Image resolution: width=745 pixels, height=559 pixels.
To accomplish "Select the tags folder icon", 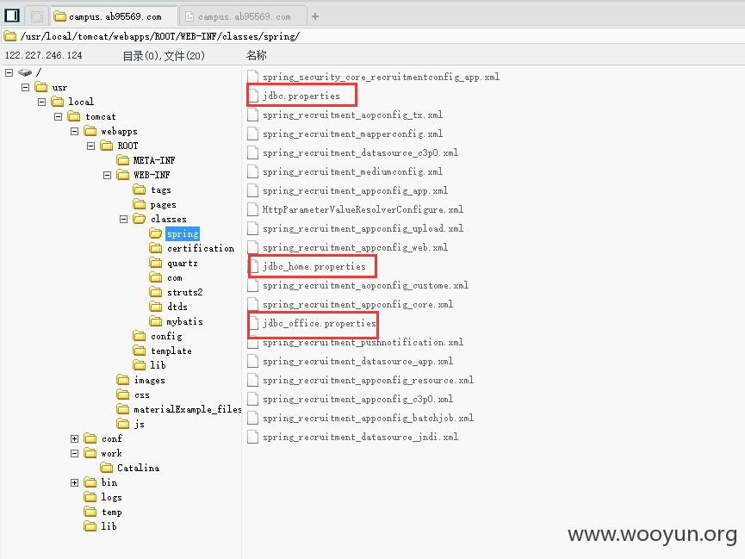I will click(x=140, y=189).
